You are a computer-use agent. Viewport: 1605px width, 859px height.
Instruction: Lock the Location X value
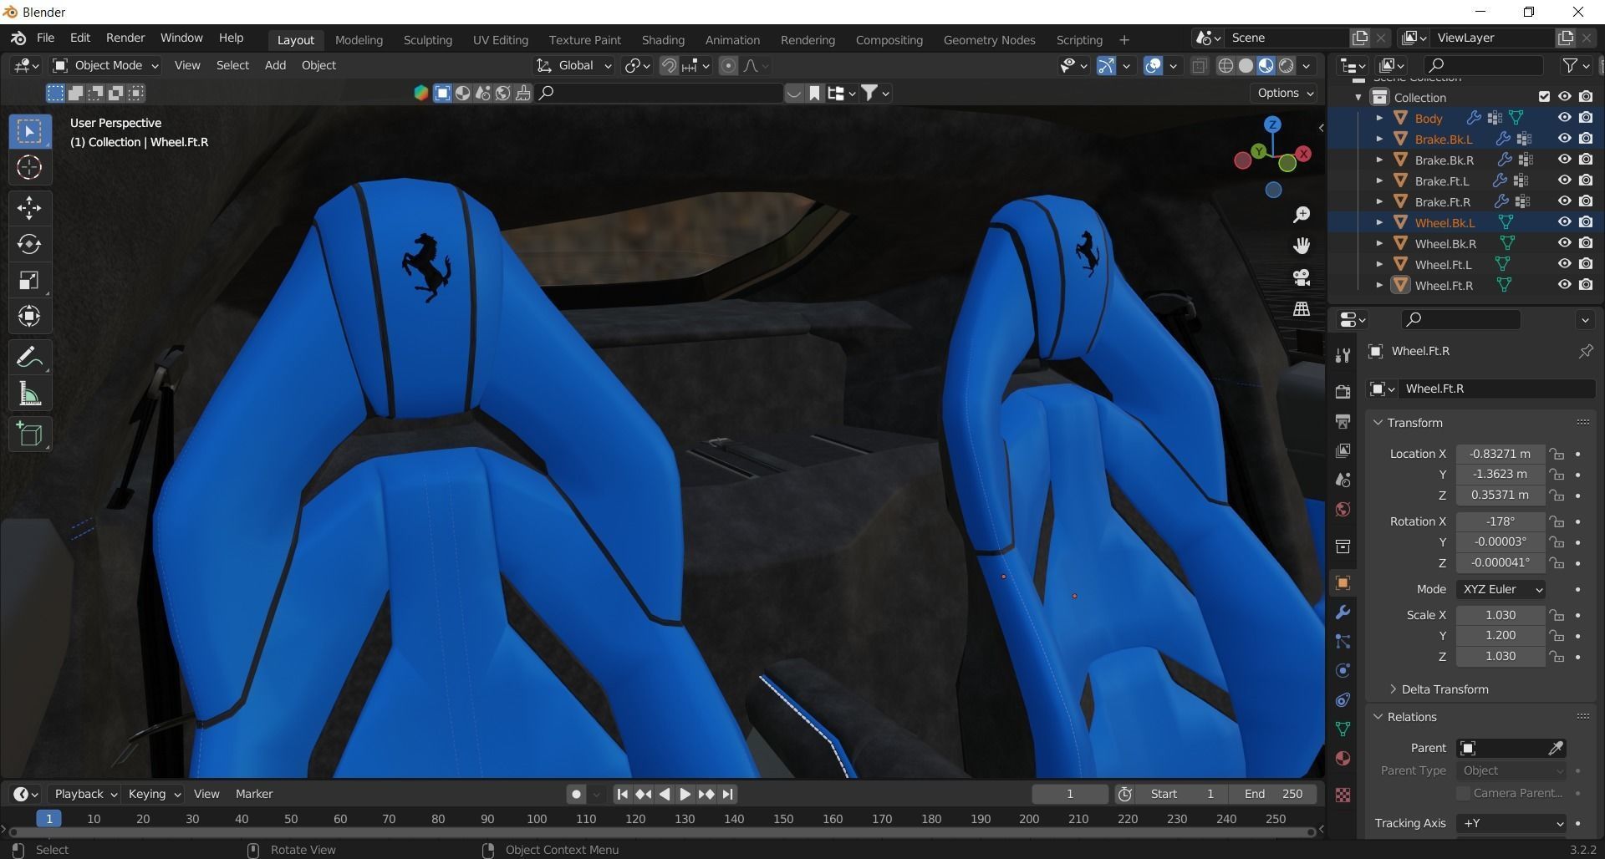[x=1557, y=454]
